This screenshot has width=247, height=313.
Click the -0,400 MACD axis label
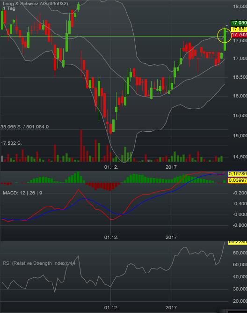pos(240,204)
